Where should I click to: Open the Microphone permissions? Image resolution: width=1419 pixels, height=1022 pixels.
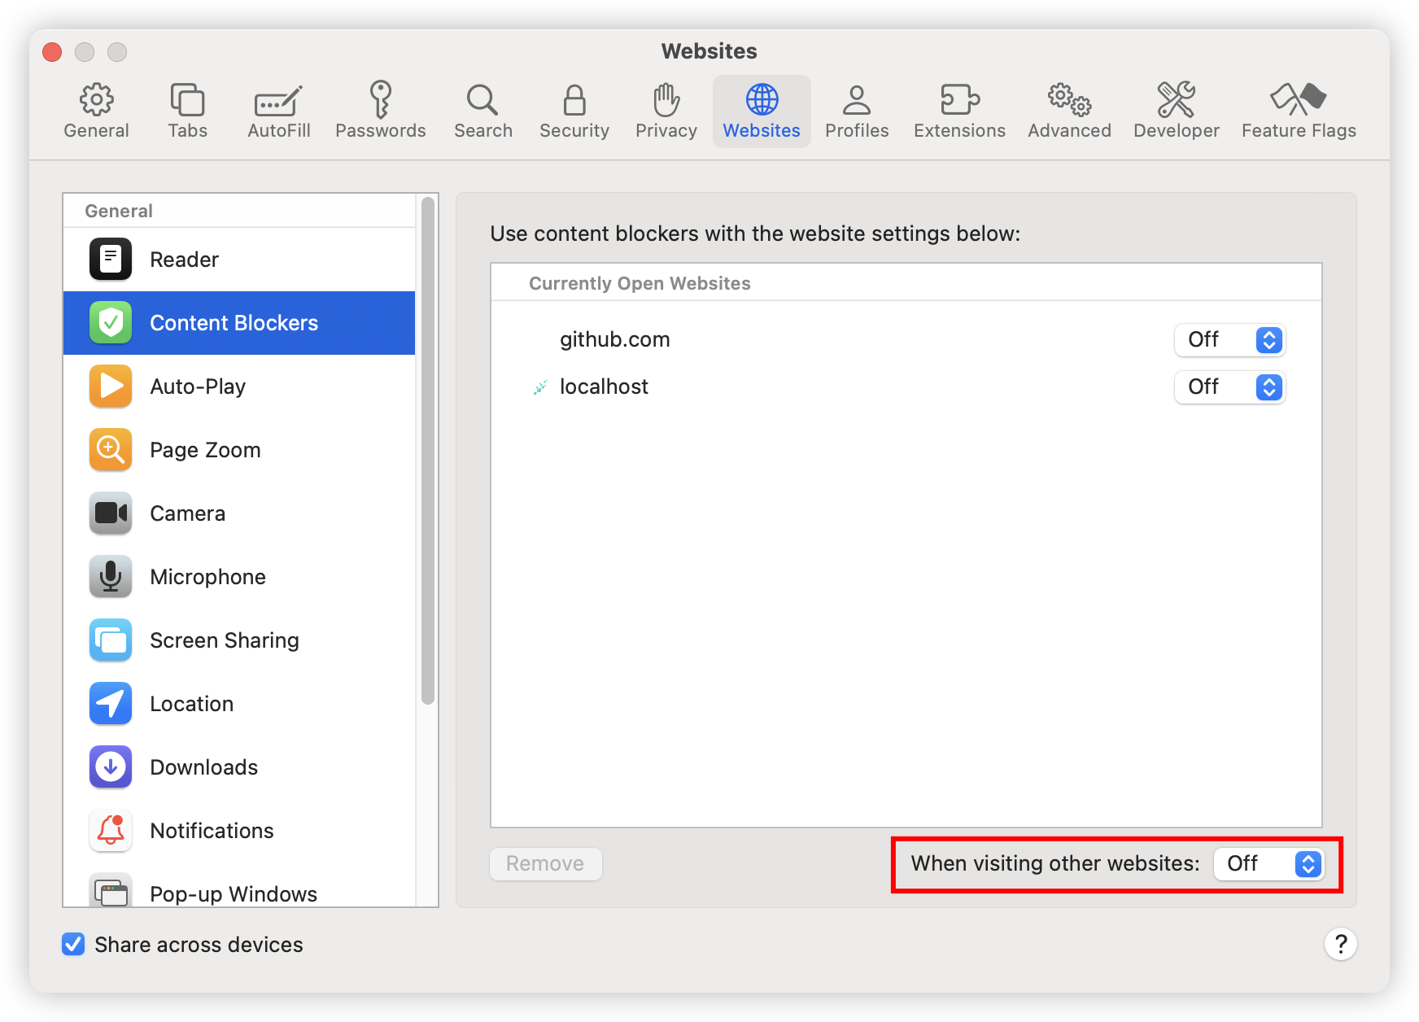click(207, 577)
